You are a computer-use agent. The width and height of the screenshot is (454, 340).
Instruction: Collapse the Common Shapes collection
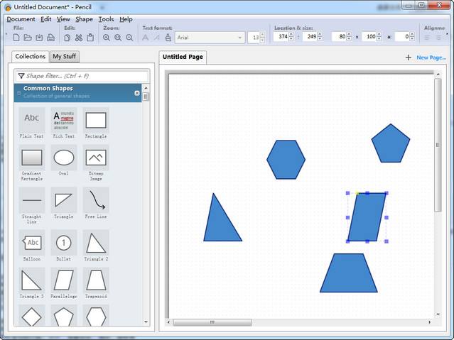[x=18, y=93]
